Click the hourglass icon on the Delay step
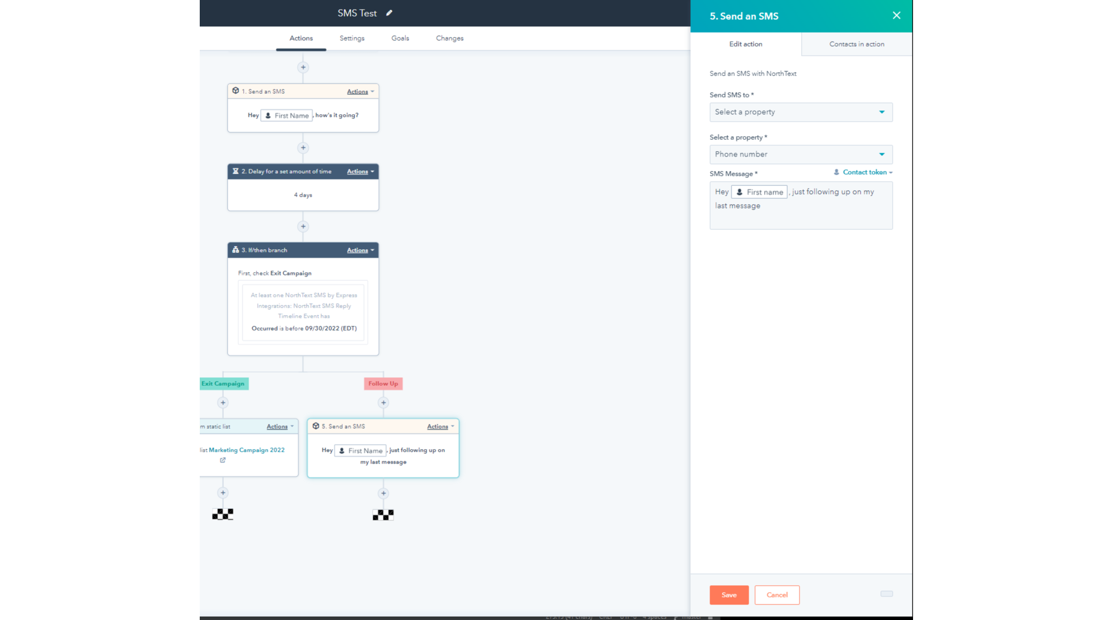Image resolution: width=1101 pixels, height=620 pixels. [x=236, y=171]
